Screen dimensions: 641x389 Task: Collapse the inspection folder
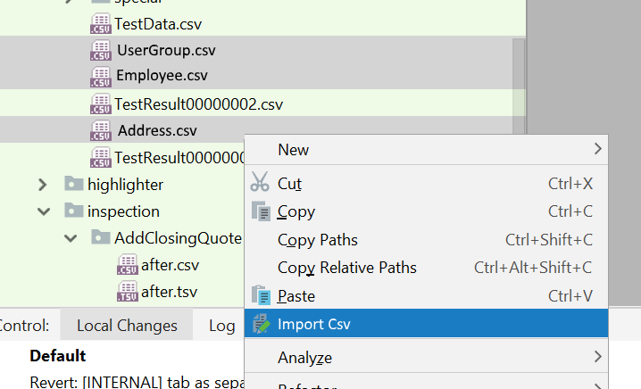[44, 211]
